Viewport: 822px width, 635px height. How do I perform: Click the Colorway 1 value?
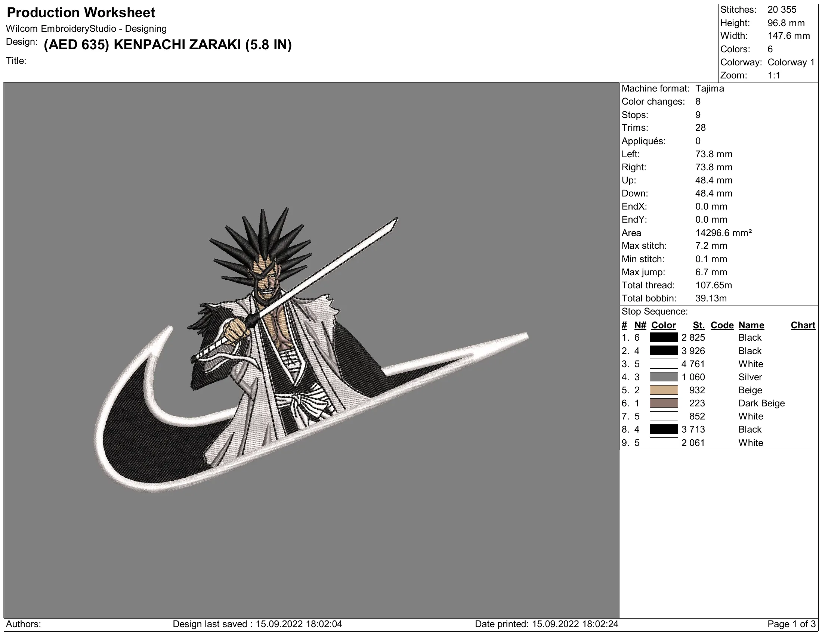(791, 62)
